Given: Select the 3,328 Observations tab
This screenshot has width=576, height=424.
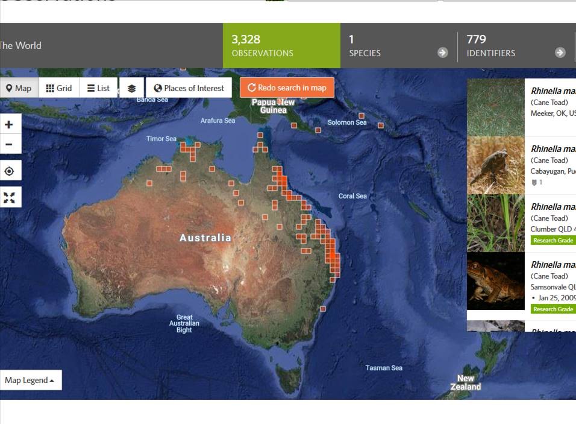Looking at the screenshot, I should 281,45.
